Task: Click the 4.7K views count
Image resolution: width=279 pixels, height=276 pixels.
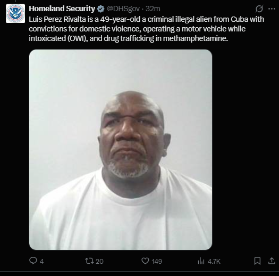Action: tap(214, 262)
